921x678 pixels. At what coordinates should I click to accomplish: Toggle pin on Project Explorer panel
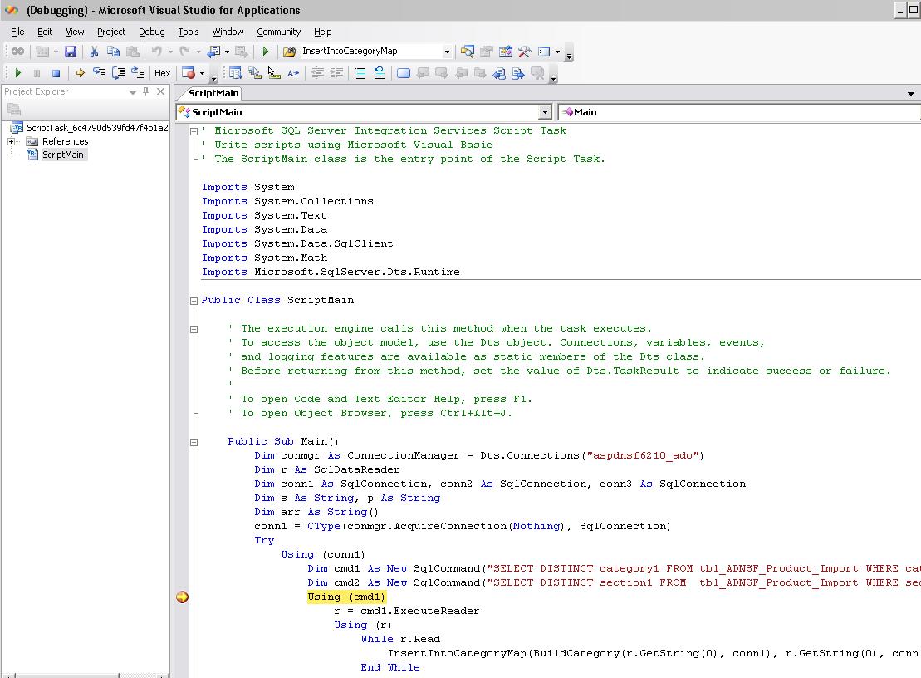coord(146,91)
